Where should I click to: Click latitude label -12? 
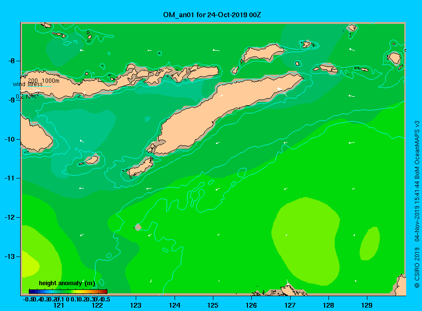10,218
